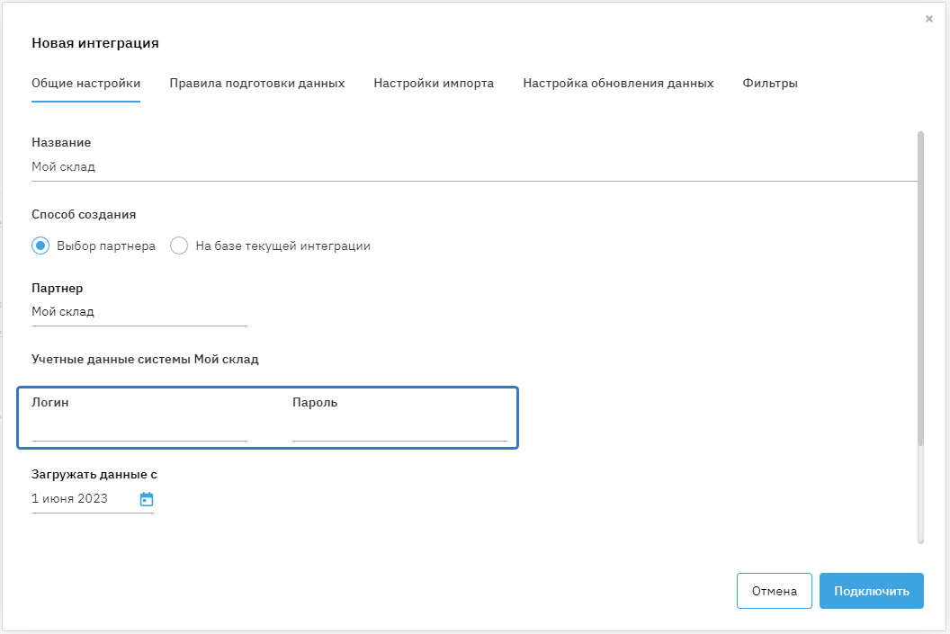This screenshot has height=634, width=950.
Task: Click the dialog's vertical scrollbar
Action: [920, 288]
